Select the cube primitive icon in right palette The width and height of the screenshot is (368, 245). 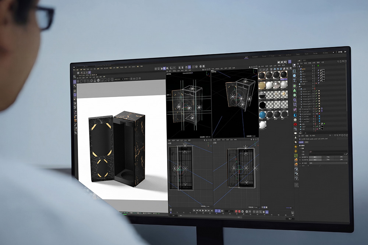coord(294,71)
